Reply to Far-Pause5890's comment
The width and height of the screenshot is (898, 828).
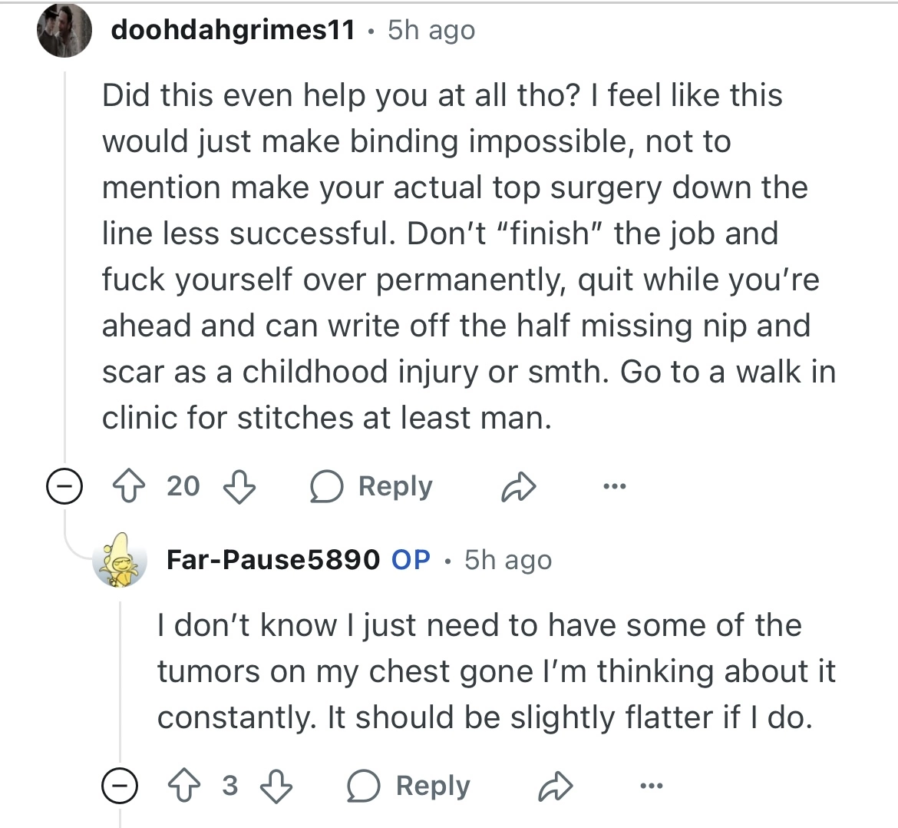pos(409,786)
